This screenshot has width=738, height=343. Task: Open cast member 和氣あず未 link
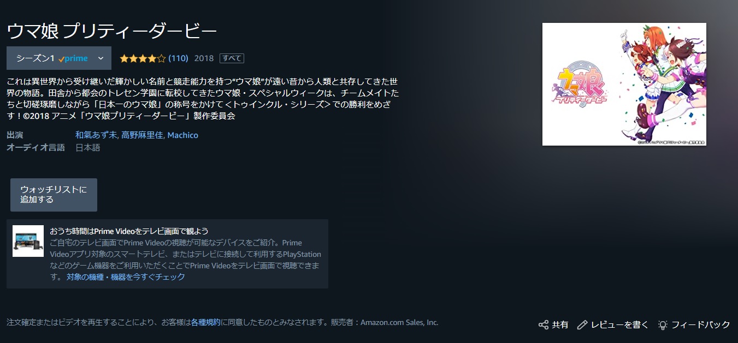click(96, 135)
